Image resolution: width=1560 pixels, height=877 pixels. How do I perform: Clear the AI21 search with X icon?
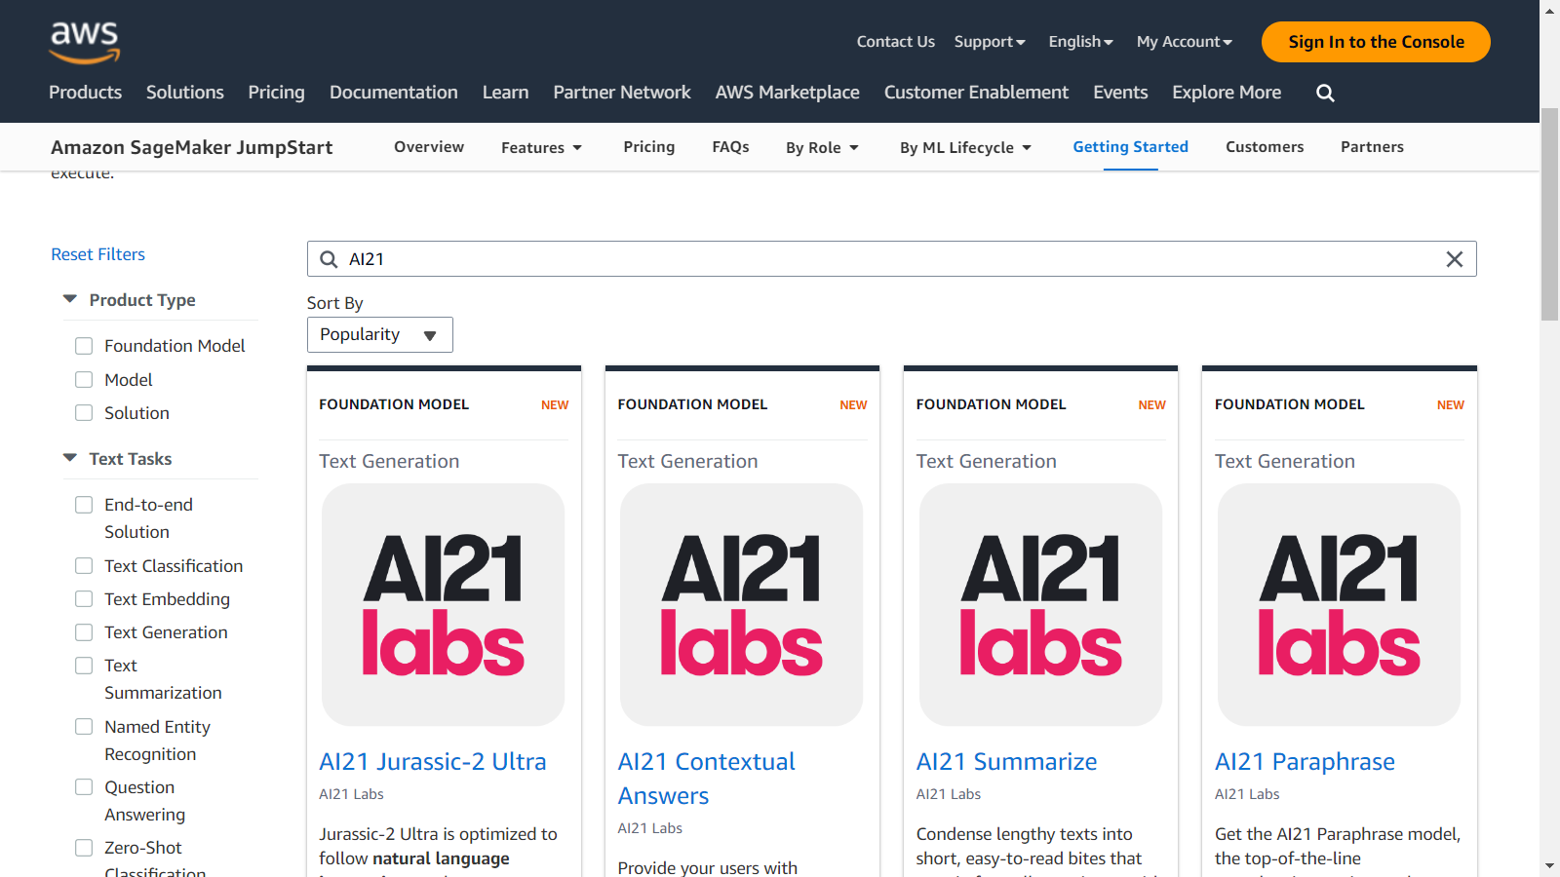(x=1454, y=259)
